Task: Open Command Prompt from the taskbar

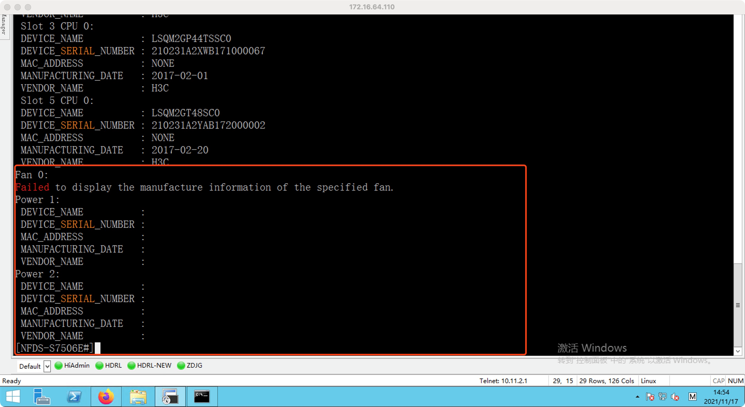Action: pyautogui.click(x=202, y=397)
